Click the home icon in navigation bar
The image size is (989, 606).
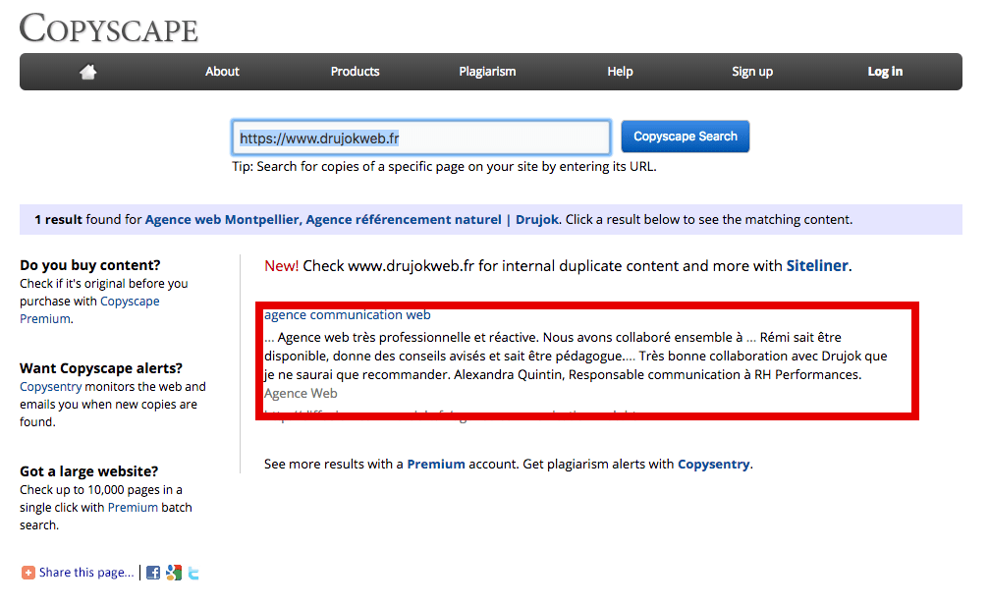pos(88,72)
